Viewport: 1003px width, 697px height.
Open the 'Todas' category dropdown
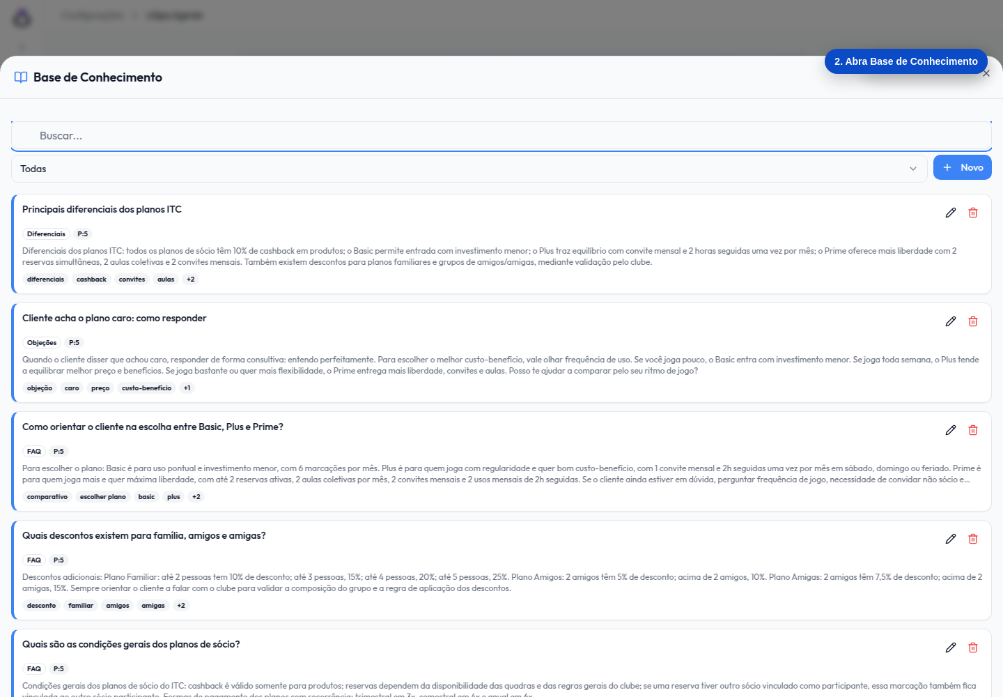coord(469,169)
